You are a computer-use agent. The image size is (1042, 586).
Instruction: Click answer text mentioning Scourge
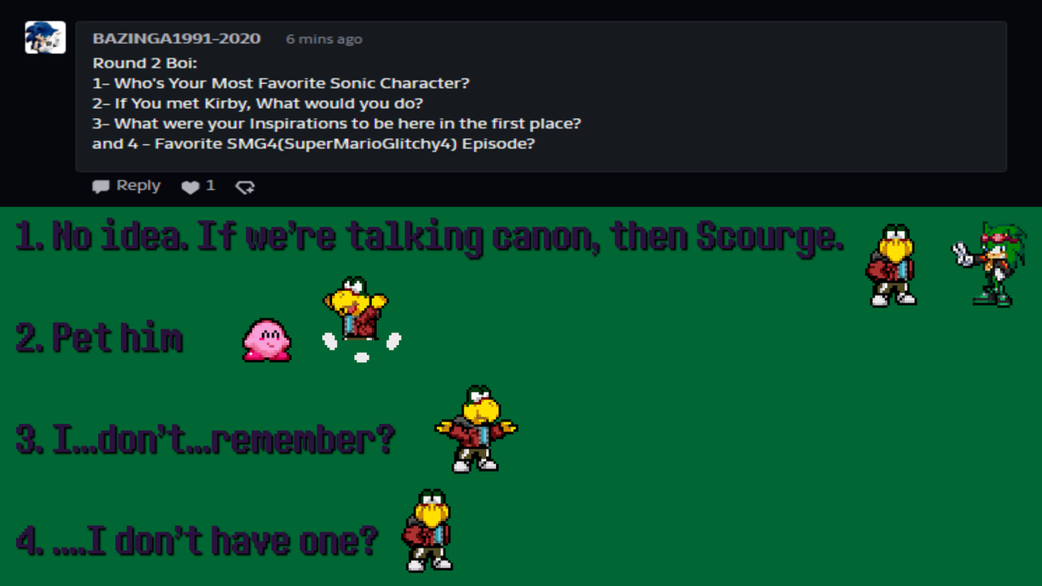429,237
